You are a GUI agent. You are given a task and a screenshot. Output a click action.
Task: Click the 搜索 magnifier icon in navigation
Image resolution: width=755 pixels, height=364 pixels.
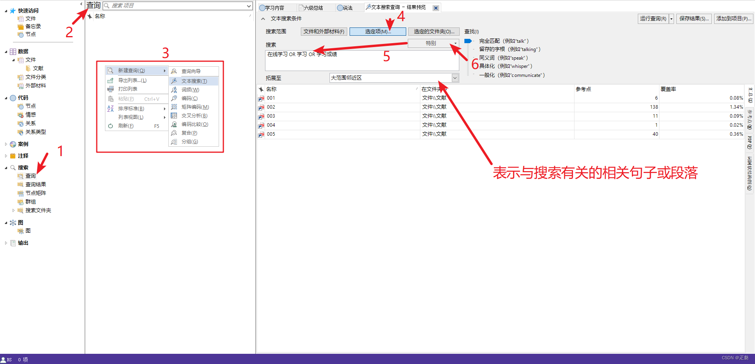13,167
